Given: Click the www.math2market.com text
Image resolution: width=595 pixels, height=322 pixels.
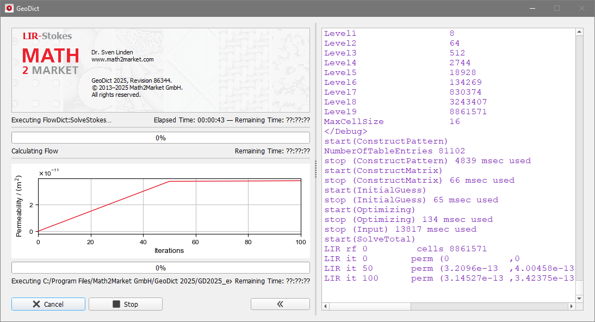Looking at the screenshot, I should coord(122,59).
